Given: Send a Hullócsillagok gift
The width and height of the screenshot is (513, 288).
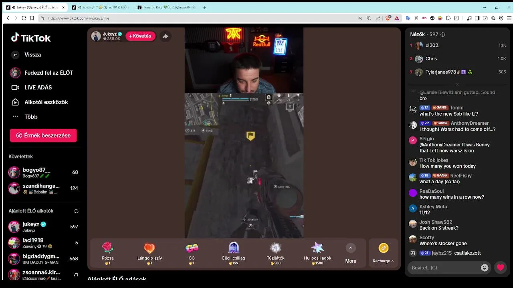Looking at the screenshot, I should (317, 253).
